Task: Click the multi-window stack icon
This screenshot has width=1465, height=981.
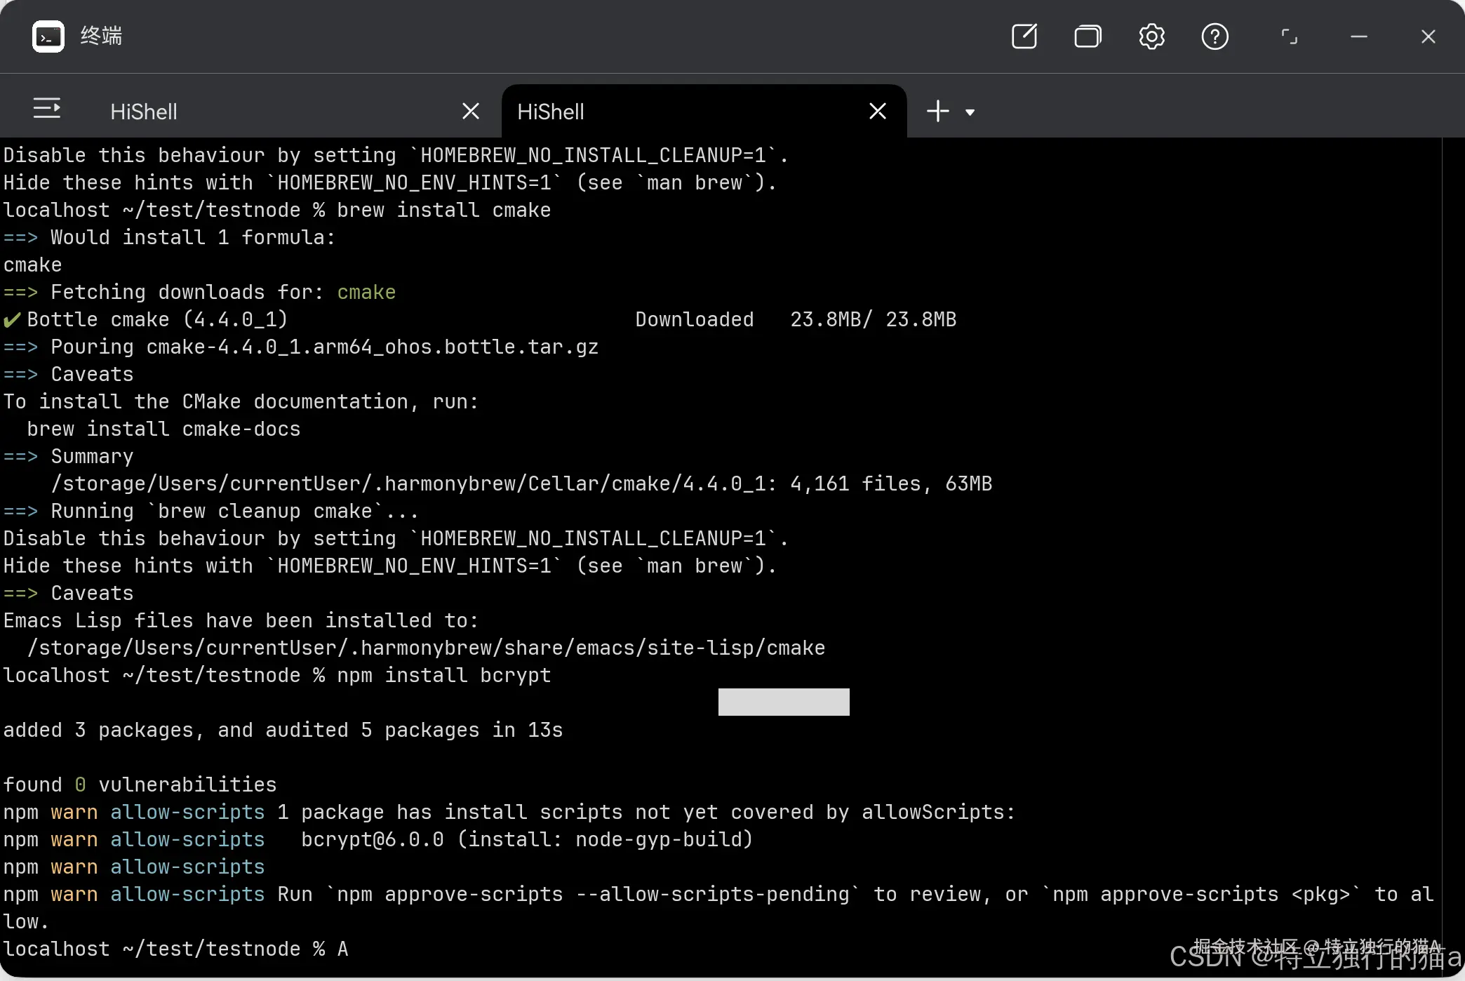Action: click(x=1088, y=36)
